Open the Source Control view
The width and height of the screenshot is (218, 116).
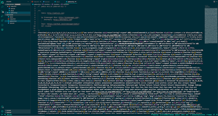[x=2, y=12]
